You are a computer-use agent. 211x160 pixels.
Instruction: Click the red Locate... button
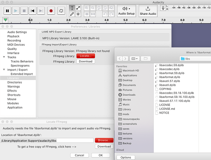(85, 56)
